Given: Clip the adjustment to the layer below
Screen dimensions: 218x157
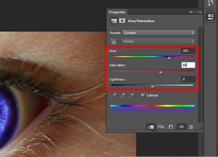Looking at the screenshot, I should (151, 127).
